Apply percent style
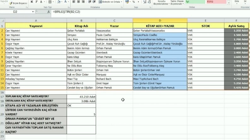 click(134, 2)
